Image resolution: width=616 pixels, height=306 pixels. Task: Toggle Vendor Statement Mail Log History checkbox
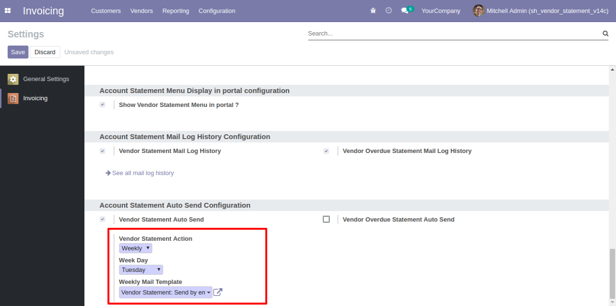(102, 151)
